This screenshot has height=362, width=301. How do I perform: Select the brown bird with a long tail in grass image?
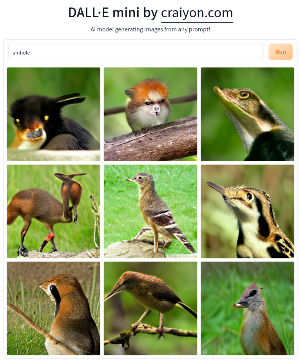coord(54,308)
